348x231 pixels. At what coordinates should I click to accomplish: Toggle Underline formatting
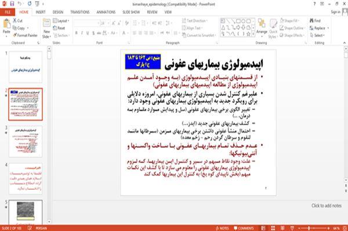[88, 33]
